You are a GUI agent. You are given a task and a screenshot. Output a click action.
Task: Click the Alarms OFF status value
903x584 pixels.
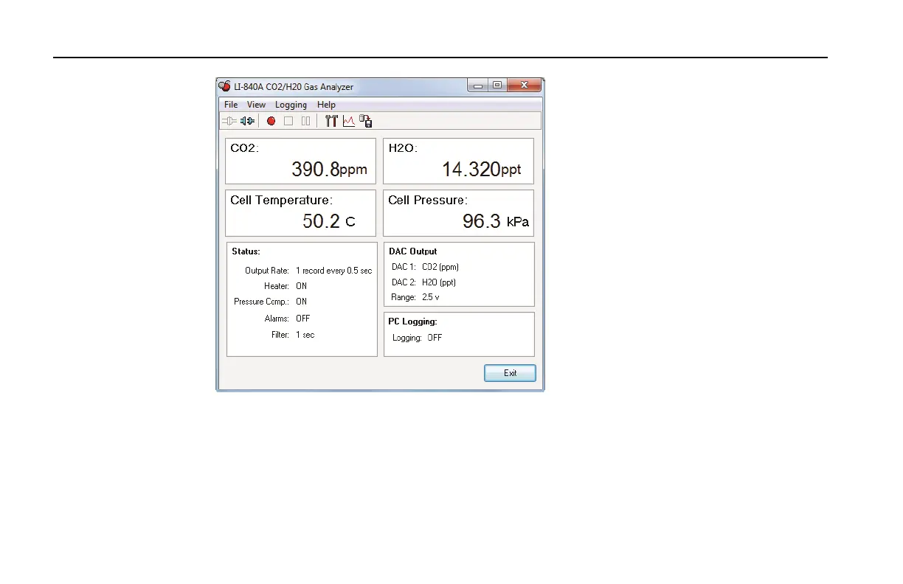coord(302,319)
